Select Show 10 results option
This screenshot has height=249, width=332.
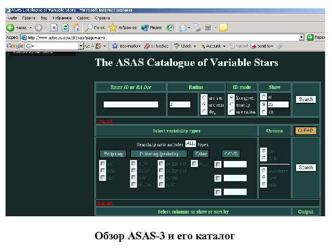pos(263,112)
